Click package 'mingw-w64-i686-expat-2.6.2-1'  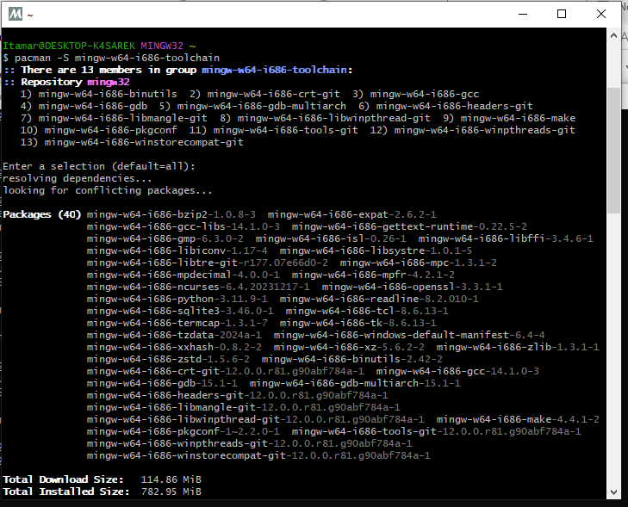pos(352,214)
